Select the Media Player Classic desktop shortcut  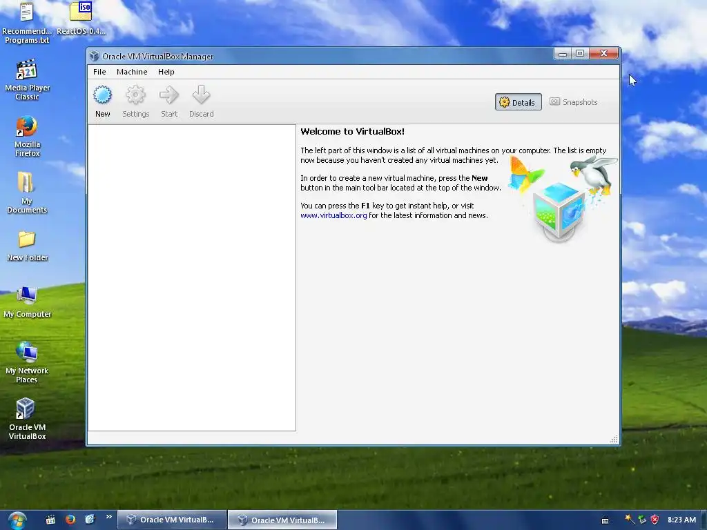coord(27,80)
